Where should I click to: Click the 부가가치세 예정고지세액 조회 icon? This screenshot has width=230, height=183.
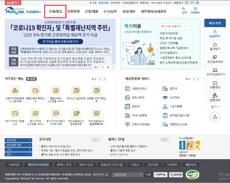(x=56, y=113)
